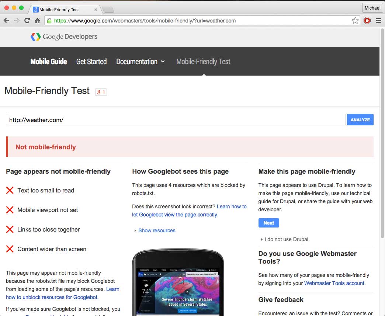Select the Mobile-Friendly Test browser tab
The height and width of the screenshot is (316, 385).
[65, 10]
